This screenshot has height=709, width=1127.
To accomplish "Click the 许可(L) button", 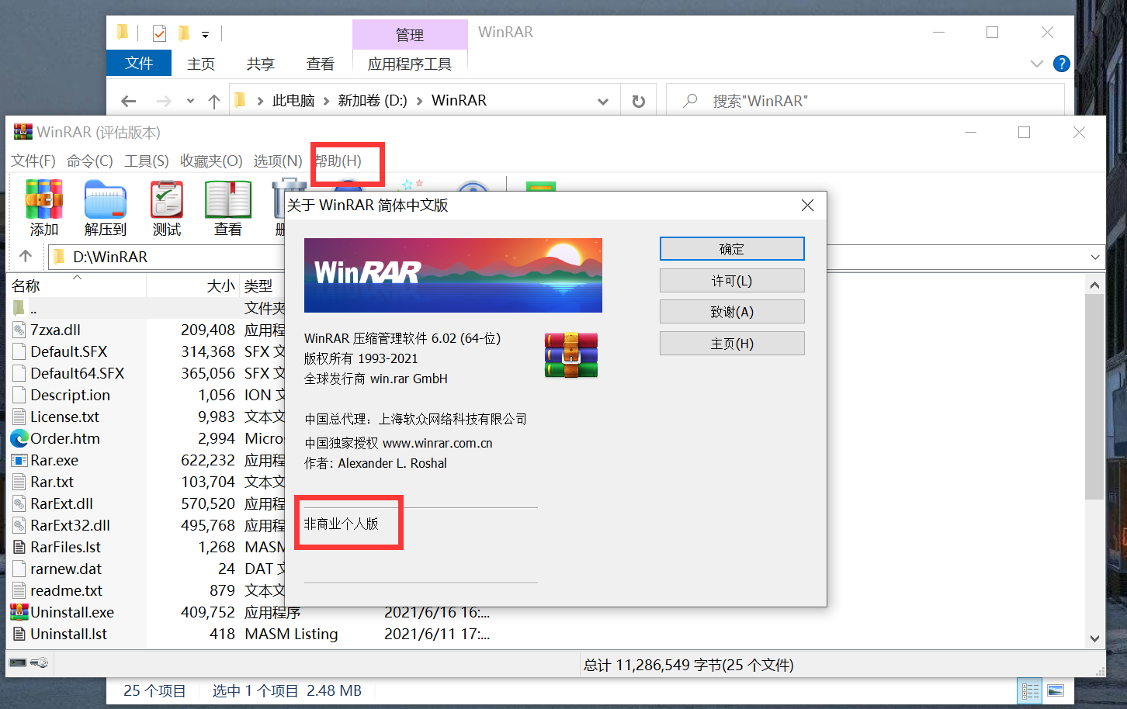I will pyautogui.click(x=731, y=280).
